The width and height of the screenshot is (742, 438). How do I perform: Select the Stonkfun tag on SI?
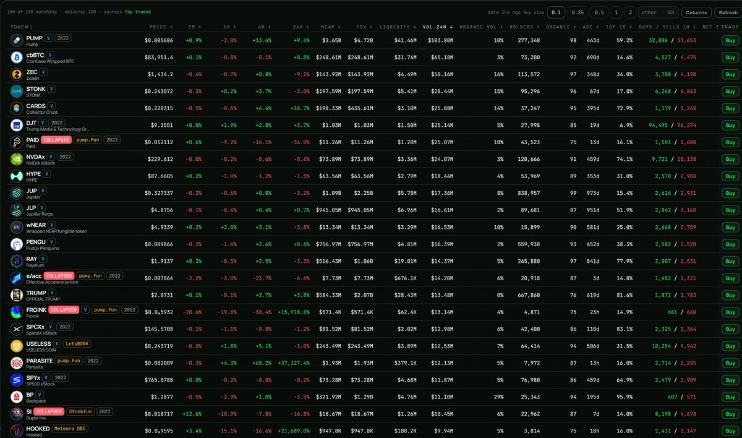click(x=82, y=411)
